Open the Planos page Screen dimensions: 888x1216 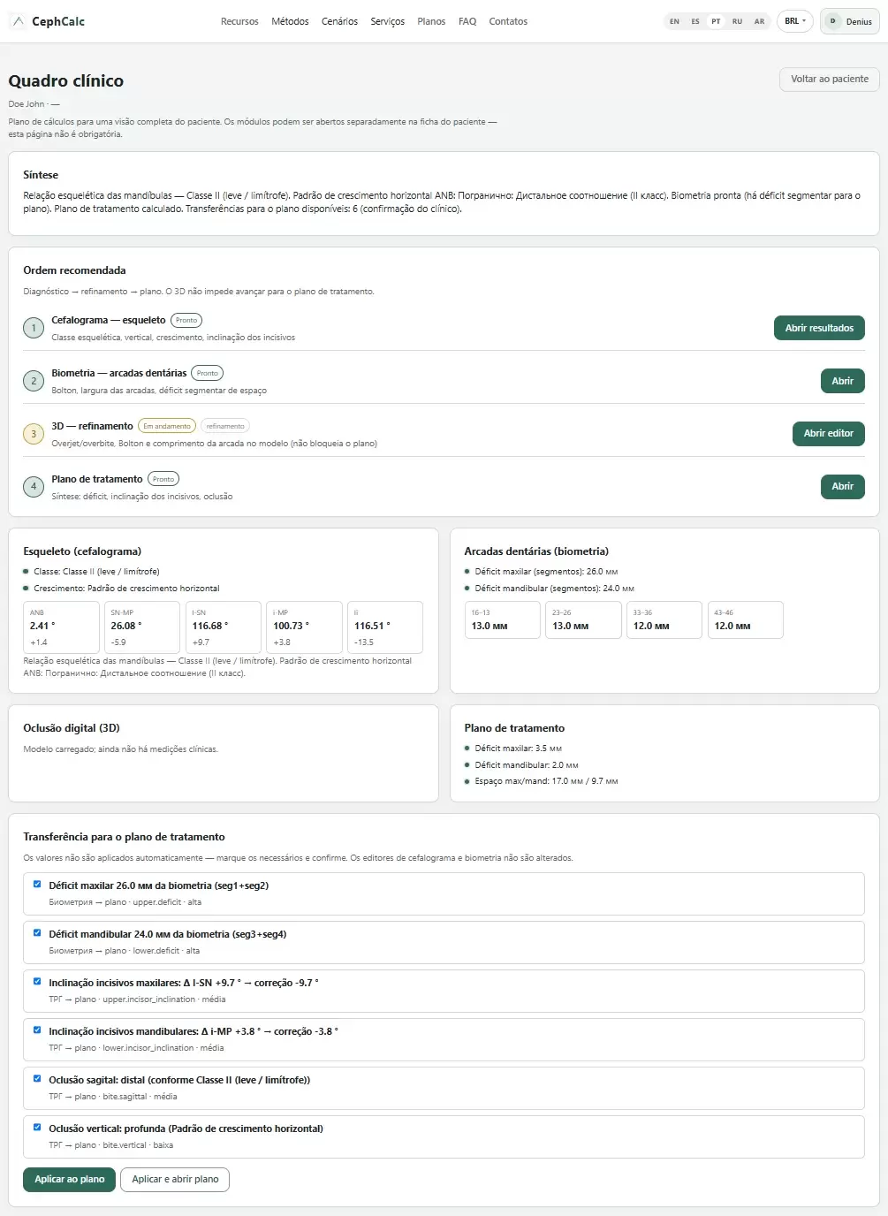coord(431,21)
